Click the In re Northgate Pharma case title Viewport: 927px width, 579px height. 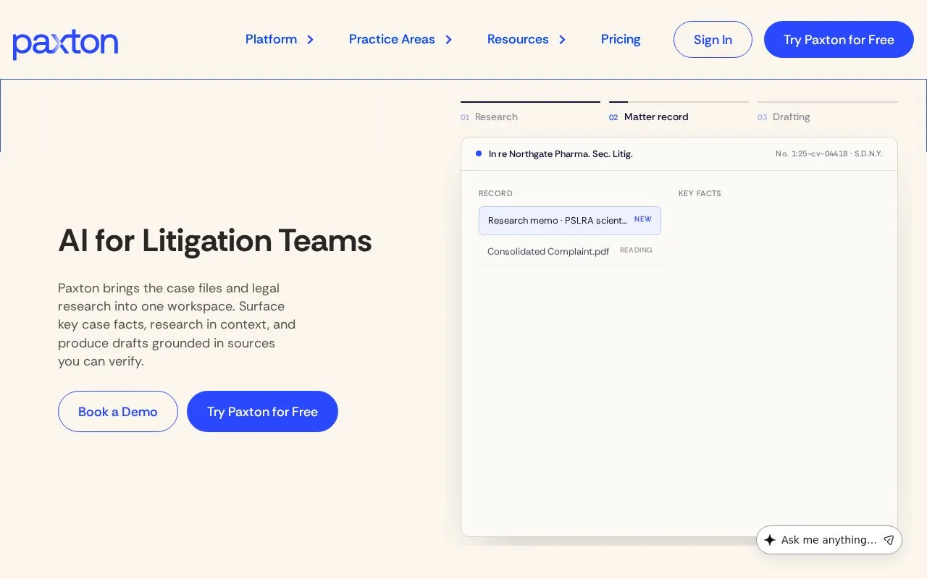[x=561, y=154]
